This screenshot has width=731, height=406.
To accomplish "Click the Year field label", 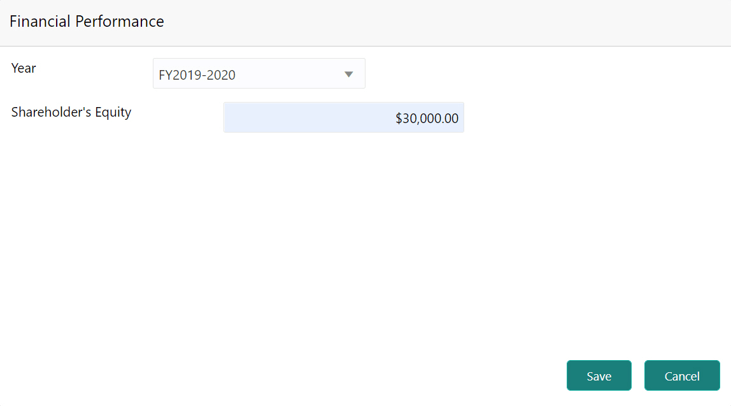I will (x=24, y=68).
